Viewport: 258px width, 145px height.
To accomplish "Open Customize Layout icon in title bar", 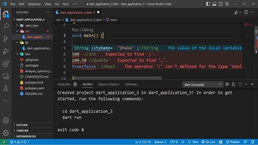I will point(227,4).
